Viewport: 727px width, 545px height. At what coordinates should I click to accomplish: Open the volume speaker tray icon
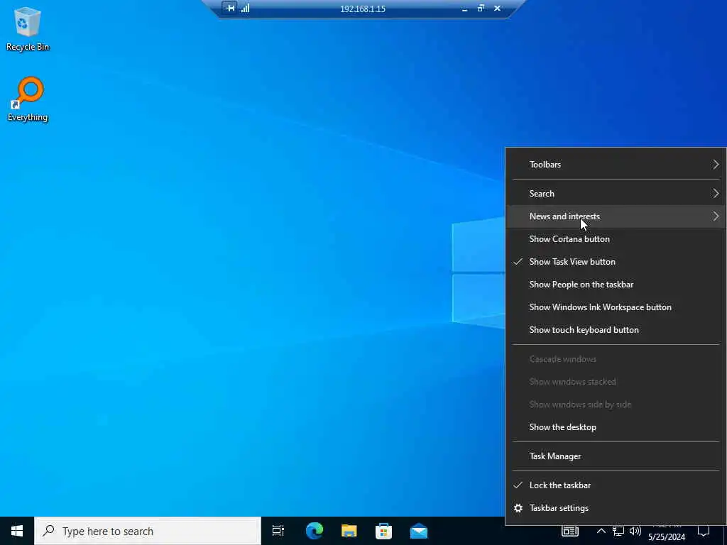pyautogui.click(x=635, y=531)
